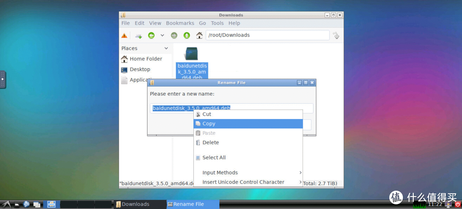Image resolution: width=462 pixels, height=209 pixels.
Task: Open the Help menu
Action: (234, 23)
